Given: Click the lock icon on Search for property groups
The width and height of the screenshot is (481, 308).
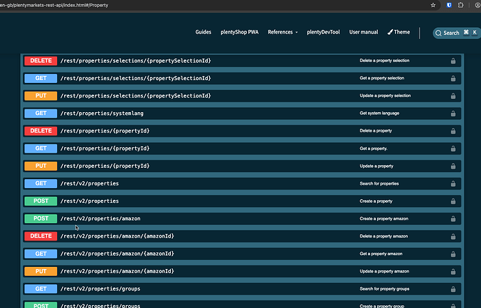Looking at the screenshot, I should click(x=453, y=288).
